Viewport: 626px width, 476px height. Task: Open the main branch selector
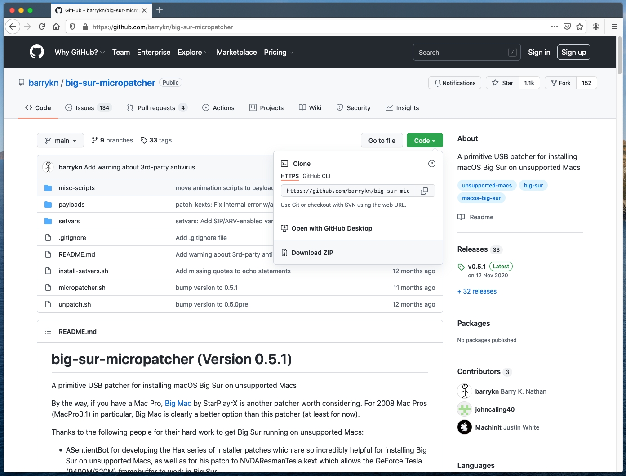coord(60,141)
